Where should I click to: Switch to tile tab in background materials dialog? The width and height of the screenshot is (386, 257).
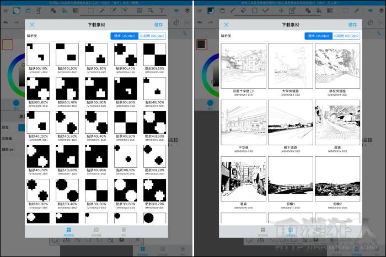(x=262, y=232)
